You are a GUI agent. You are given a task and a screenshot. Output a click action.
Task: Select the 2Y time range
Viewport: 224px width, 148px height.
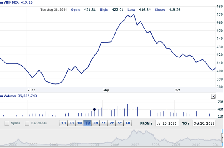click(112, 123)
